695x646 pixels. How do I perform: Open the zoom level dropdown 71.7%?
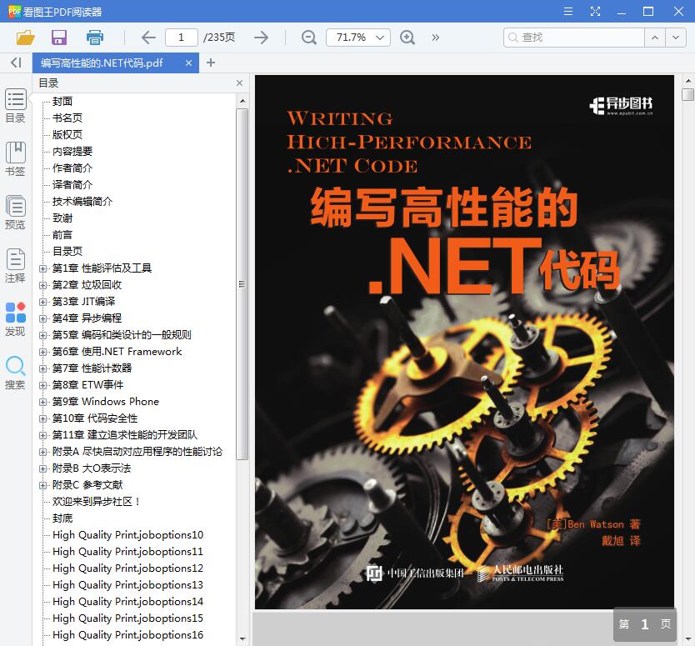(358, 38)
